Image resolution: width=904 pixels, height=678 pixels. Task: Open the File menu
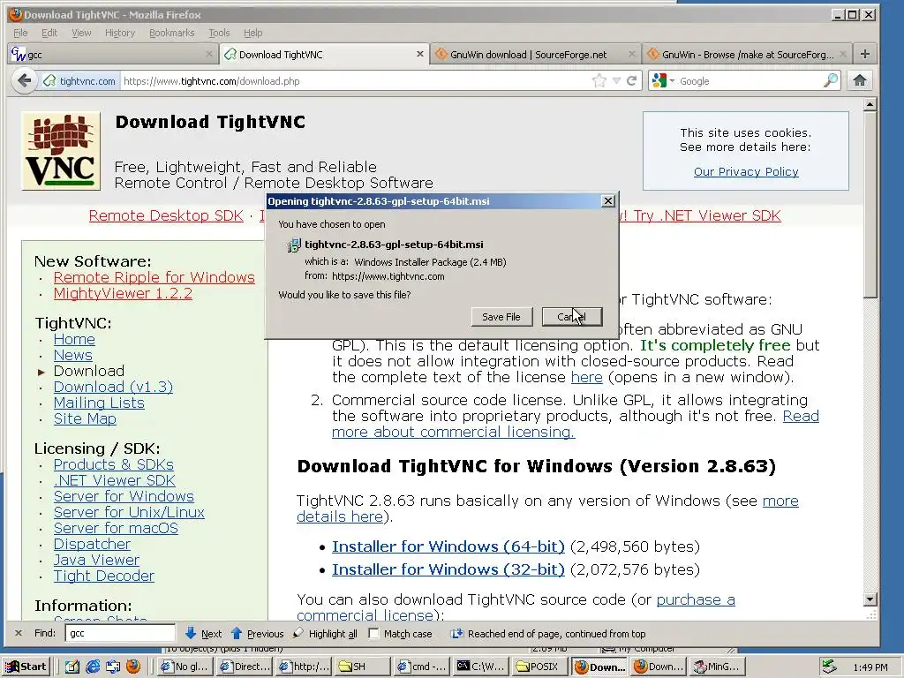(20, 33)
